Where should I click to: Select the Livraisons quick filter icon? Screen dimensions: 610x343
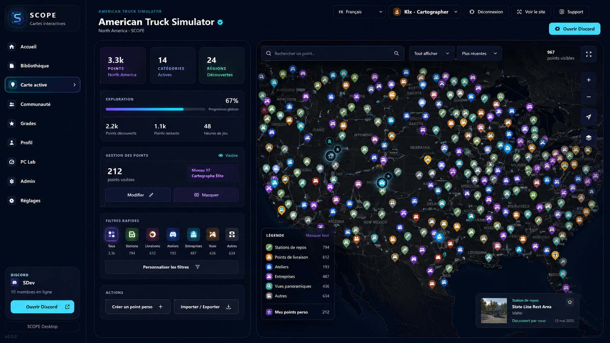(x=152, y=234)
